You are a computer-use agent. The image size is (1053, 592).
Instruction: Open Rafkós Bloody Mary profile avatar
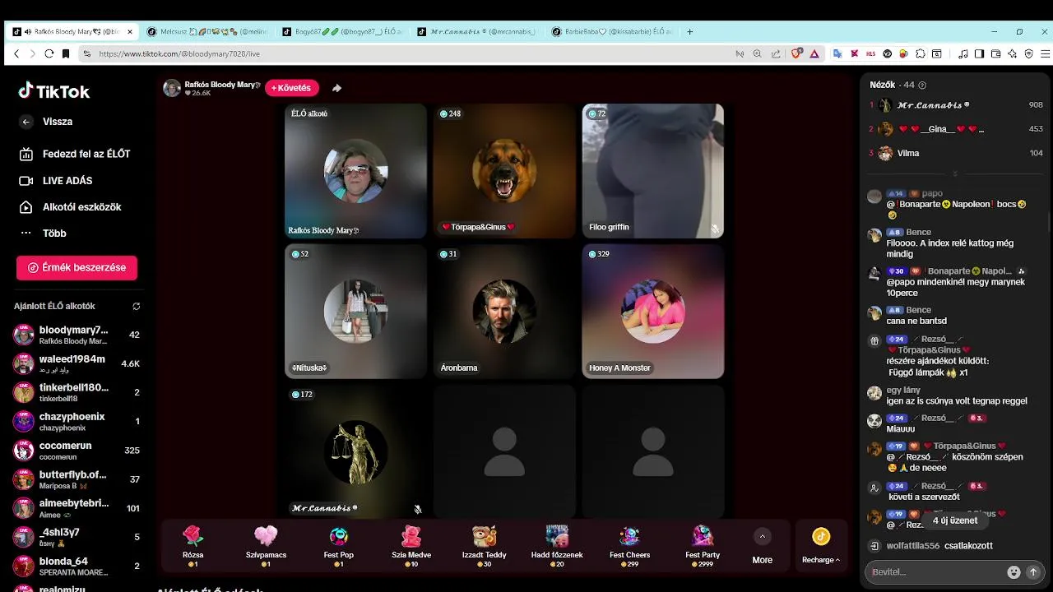point(172,88)
